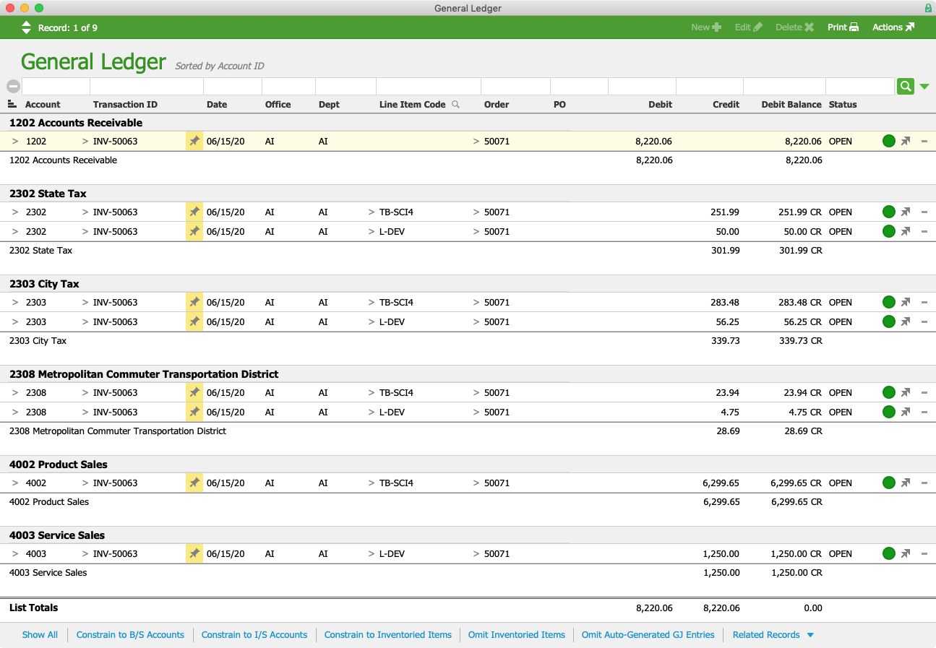The image size is (936, 648).
Task: Click the Transaction ID search input field
Action: (x=147, y=86)
